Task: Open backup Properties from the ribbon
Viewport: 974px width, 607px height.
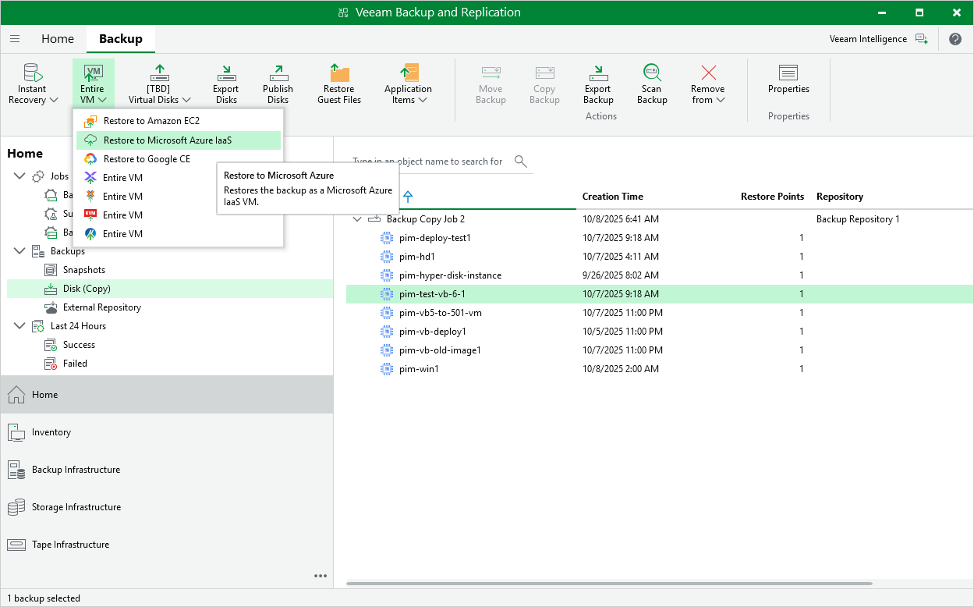Action: [788, 79]
